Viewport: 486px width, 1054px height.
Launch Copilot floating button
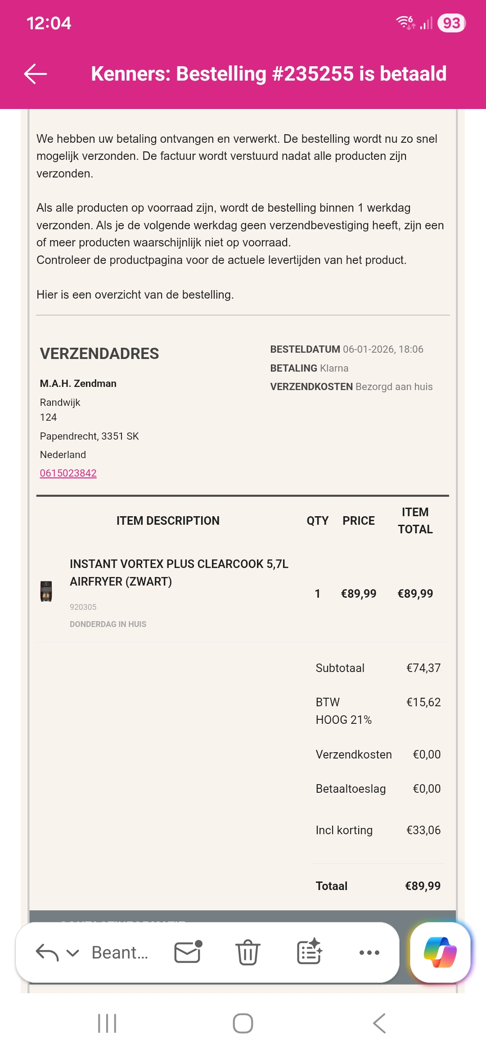[x=440, y=952]
